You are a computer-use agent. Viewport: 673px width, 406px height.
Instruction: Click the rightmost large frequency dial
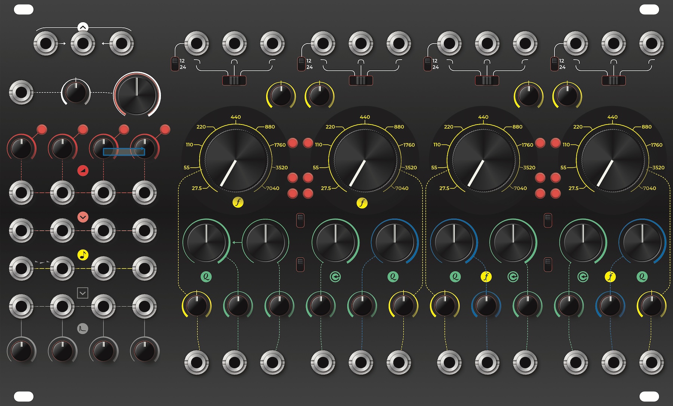[612, 160]
